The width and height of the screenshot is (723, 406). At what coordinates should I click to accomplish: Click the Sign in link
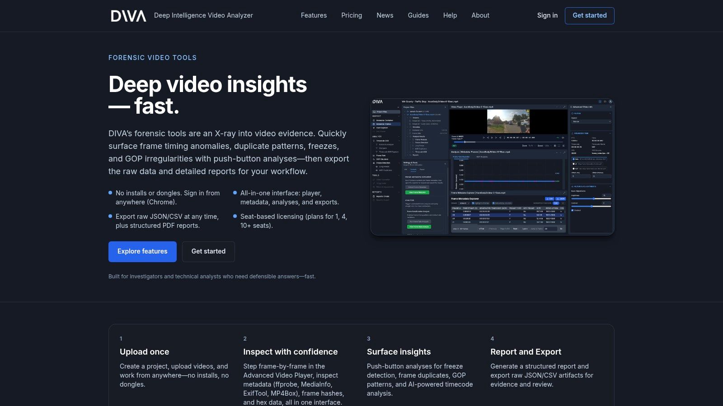point(547,15)
